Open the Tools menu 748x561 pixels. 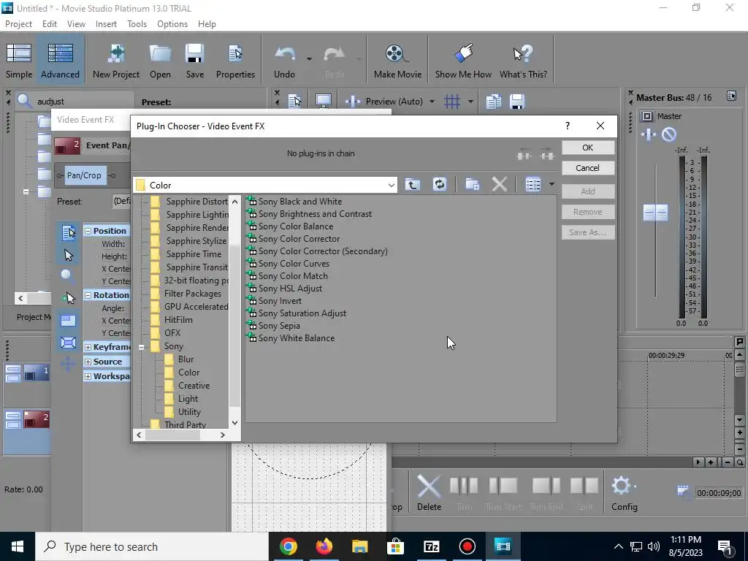137,24
